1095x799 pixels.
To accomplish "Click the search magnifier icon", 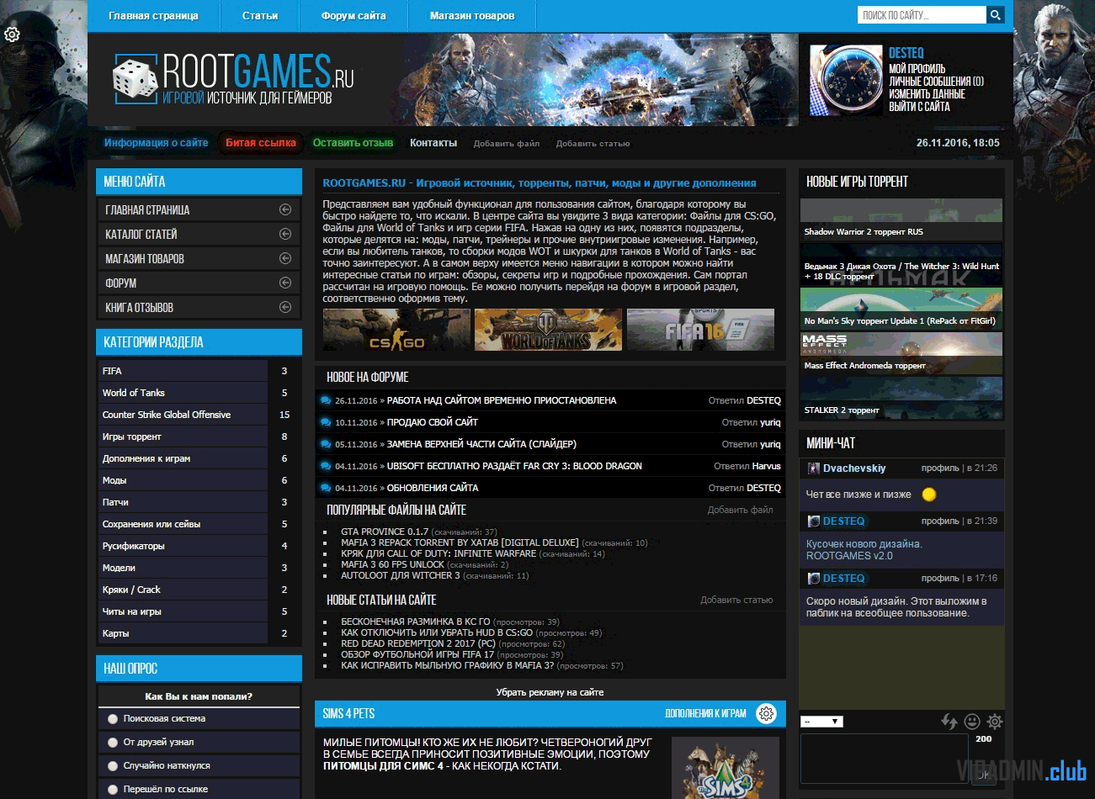I will click(x=995, y=15).
